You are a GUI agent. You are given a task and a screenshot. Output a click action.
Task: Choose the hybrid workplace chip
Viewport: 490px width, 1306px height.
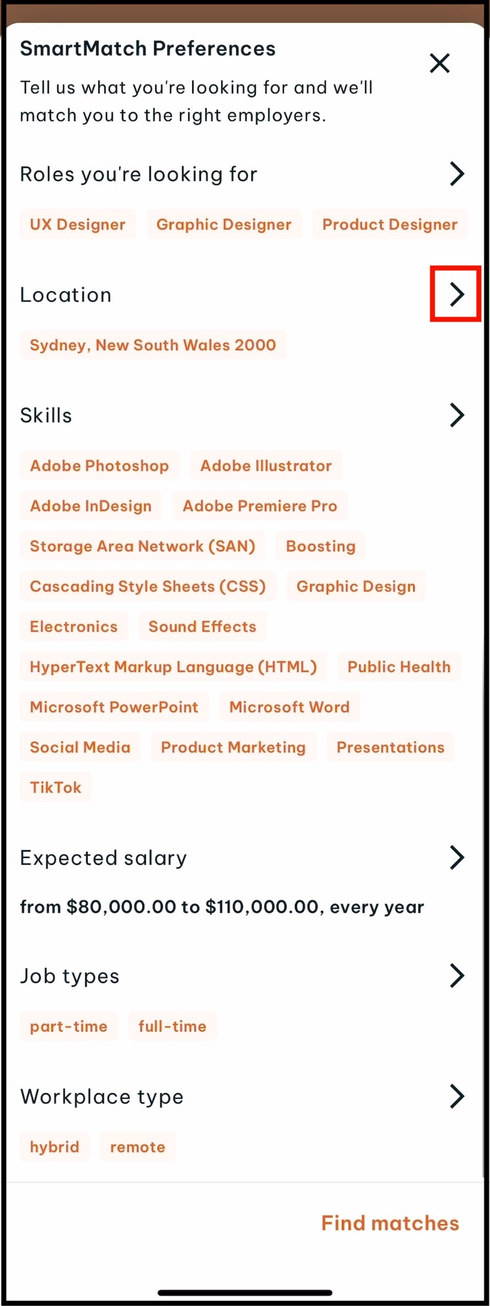(x=55, y=1147)
